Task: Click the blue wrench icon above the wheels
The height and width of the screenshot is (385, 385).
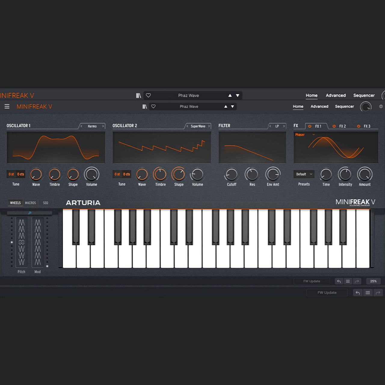Action: point(30,213)
